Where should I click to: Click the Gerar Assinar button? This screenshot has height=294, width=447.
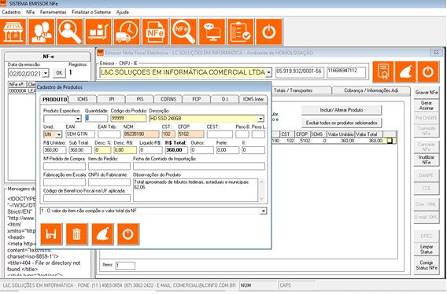[x=427, y=105]
